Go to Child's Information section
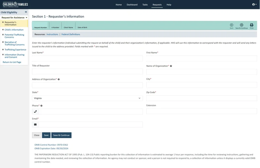The width and height of the screenshot is (260, 168). click(14, 30)
